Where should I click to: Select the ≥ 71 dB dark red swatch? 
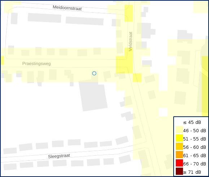tap(179, 171)
